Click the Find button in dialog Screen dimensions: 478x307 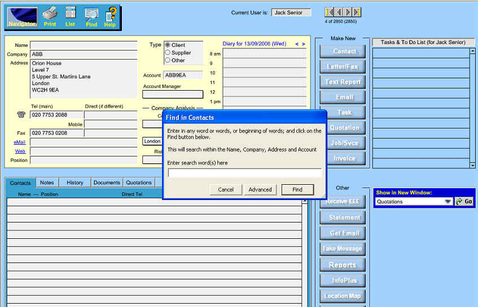[297, 190]
